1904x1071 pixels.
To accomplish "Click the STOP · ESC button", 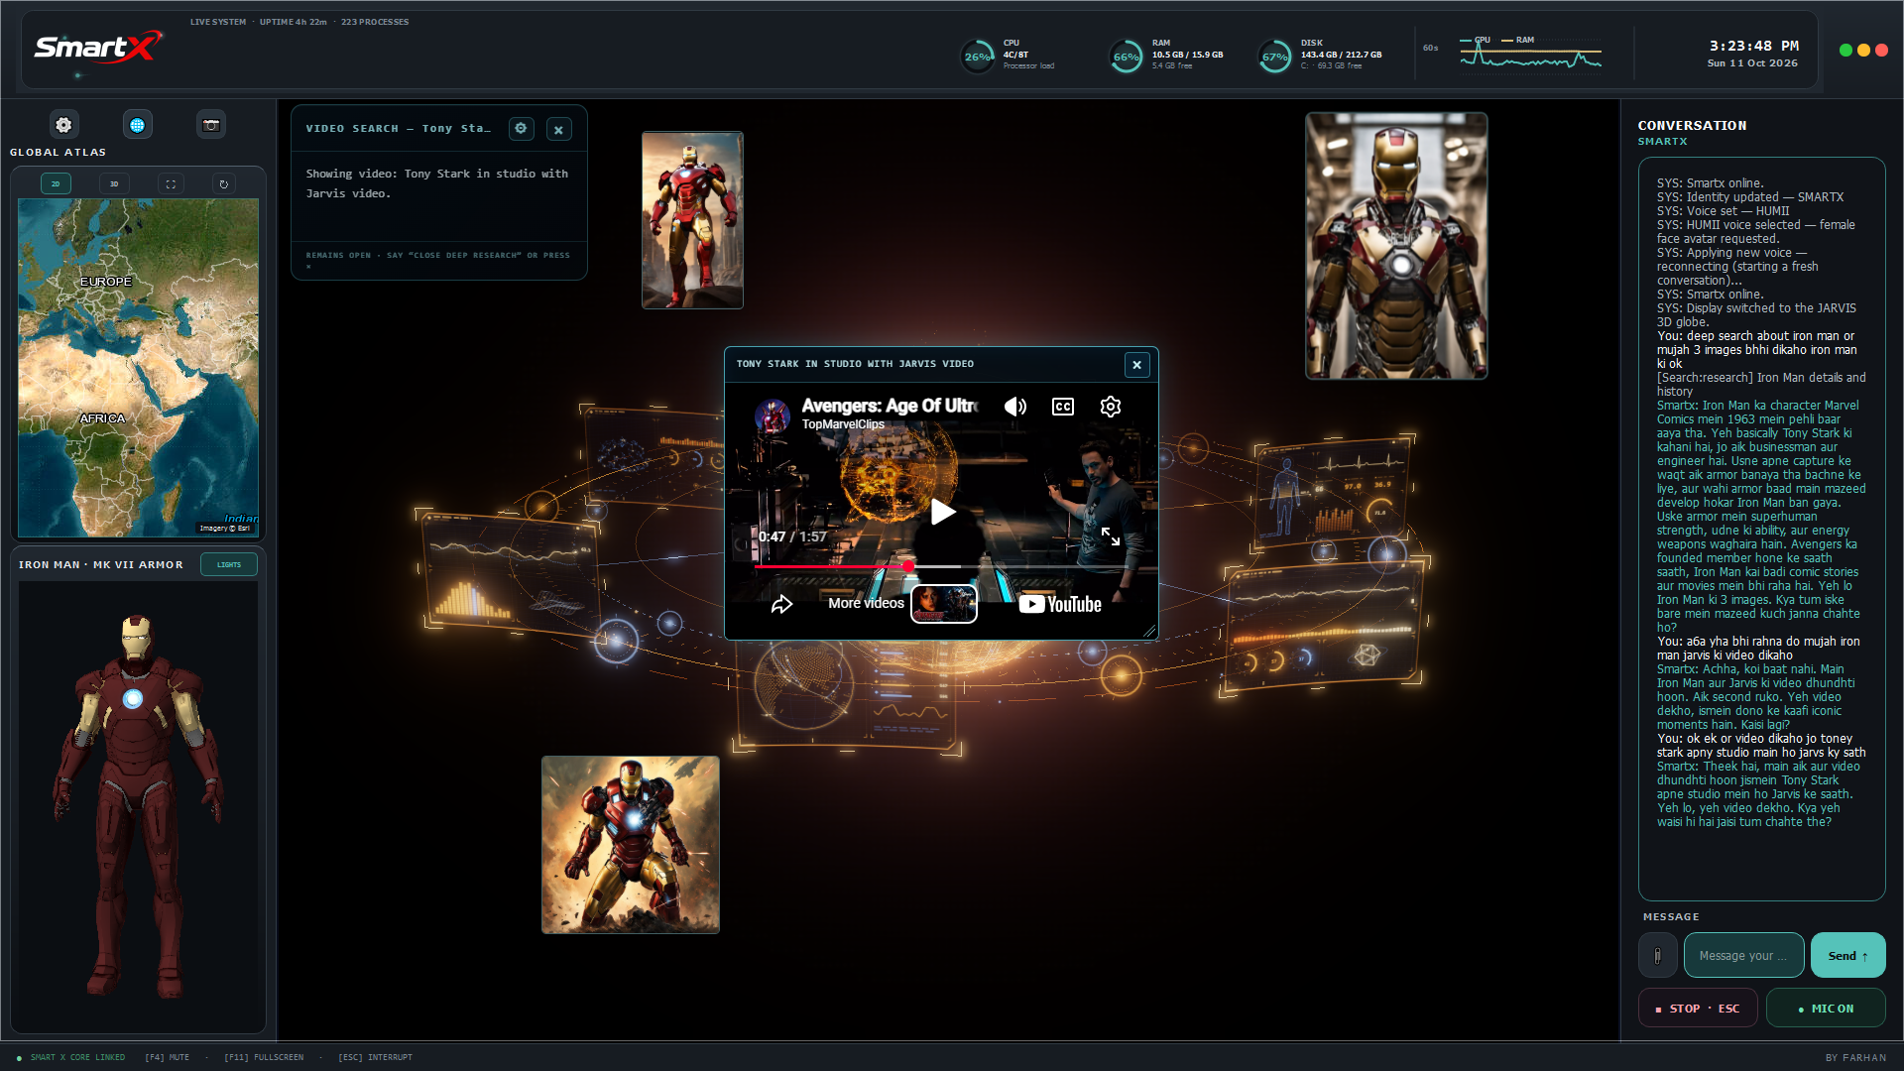I will pos(1698,1009).
